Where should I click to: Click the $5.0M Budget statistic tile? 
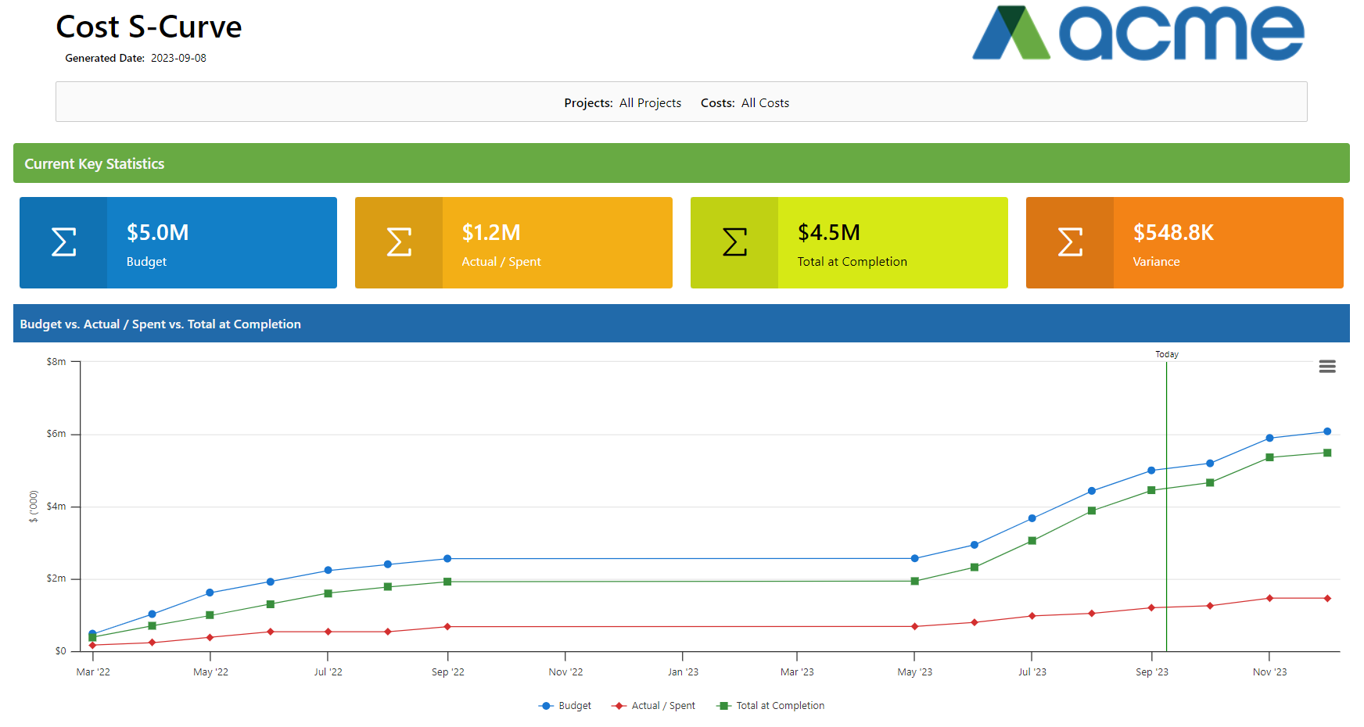[x=221, y=242]
